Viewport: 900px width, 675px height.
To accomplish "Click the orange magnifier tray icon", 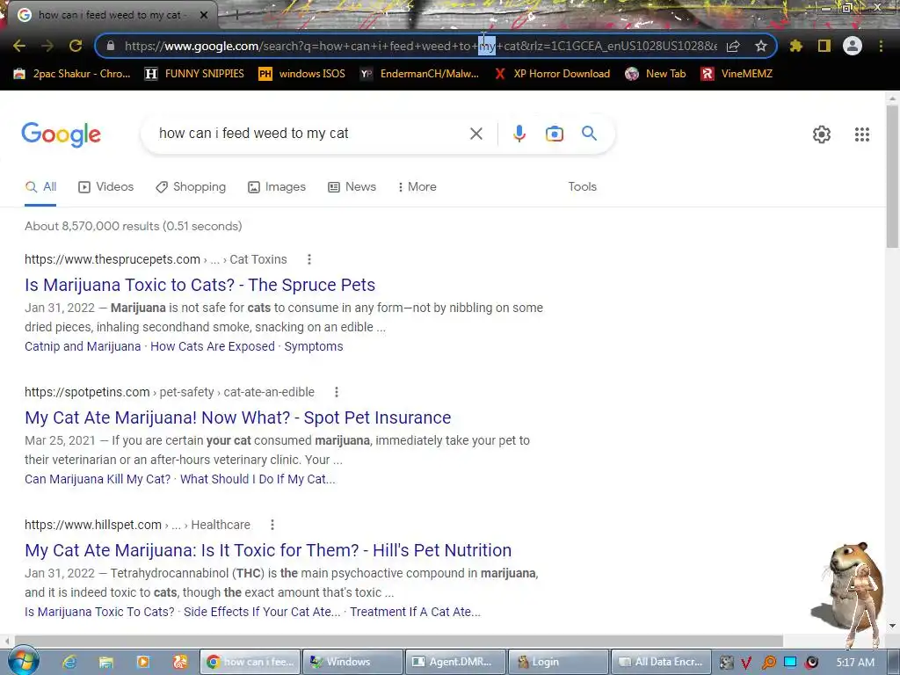I will [x=768, y=663].
